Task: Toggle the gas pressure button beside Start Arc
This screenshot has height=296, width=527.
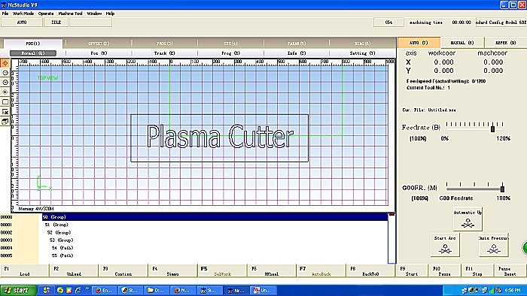Action: pyautogui.click(x=493, y=245)
